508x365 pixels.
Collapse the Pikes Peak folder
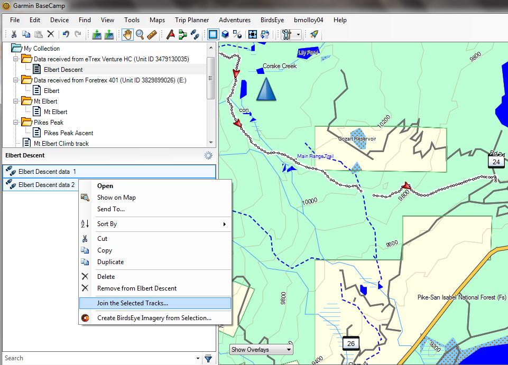[15, 123]
